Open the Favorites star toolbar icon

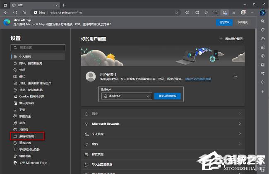coord(206,12)
